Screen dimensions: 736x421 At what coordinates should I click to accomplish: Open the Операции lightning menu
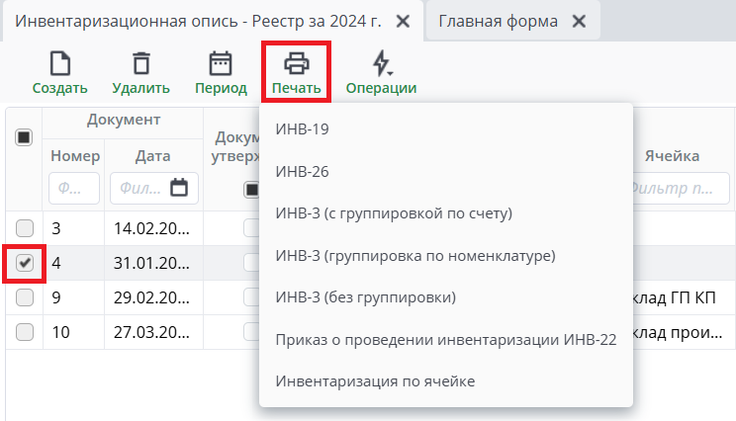[382, 64]
